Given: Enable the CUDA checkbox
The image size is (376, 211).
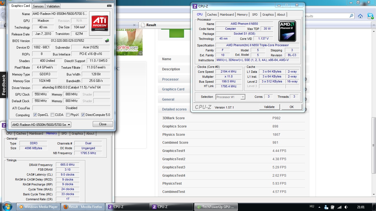Looking at the screenshot, I should [x=52, y=115].
